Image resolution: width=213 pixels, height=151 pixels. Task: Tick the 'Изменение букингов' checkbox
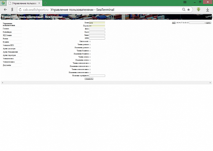click(x=90, y=54)
